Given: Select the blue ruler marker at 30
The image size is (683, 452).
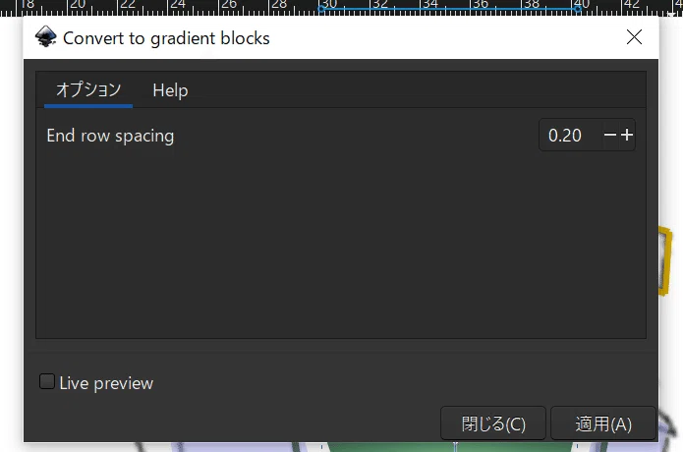Looking at the screenshot, I should tap(321, 9).
